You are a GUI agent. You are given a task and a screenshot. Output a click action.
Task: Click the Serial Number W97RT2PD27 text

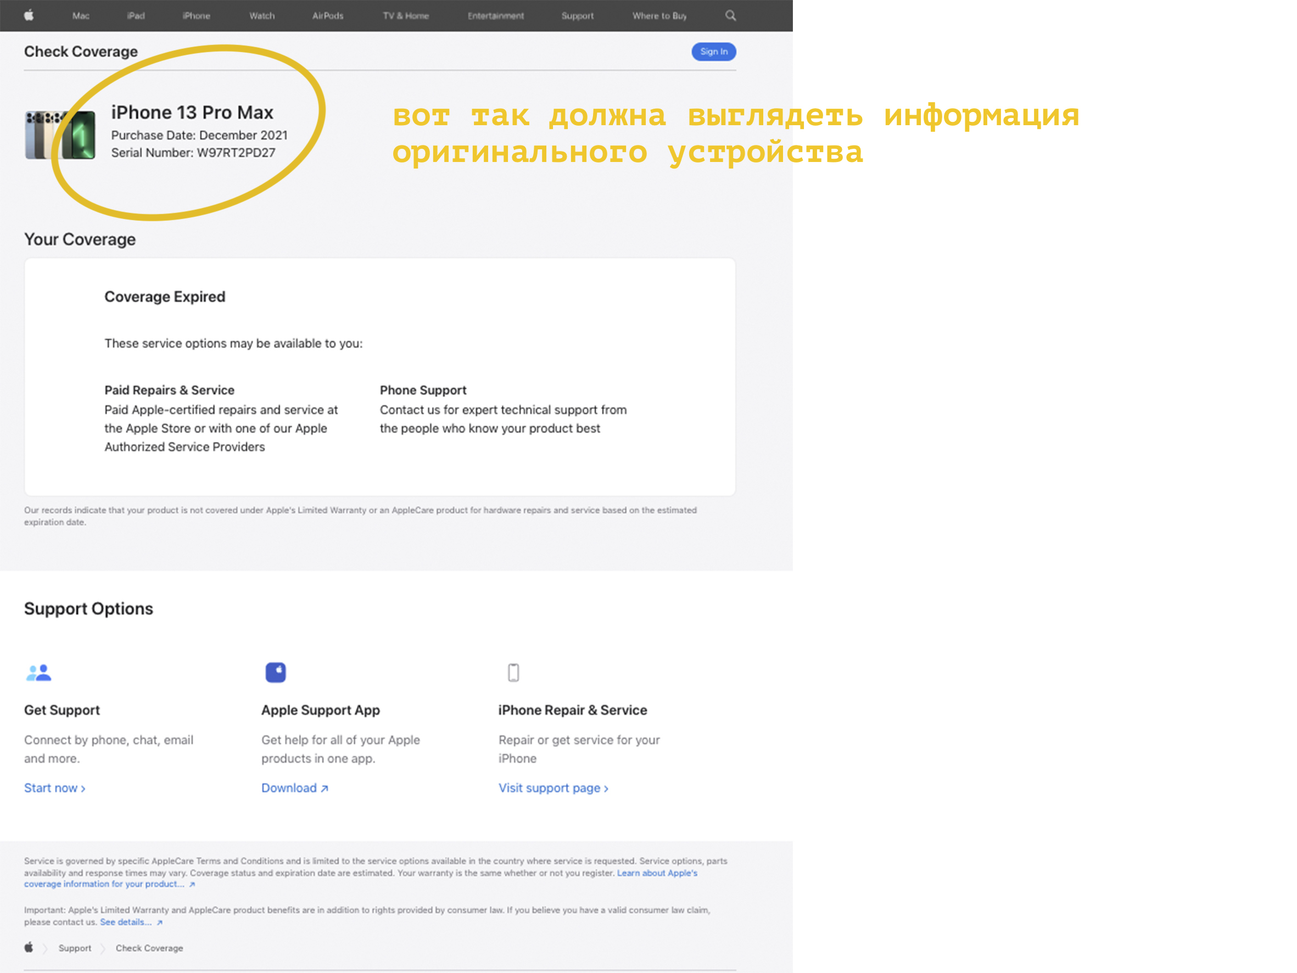(193, 153)
